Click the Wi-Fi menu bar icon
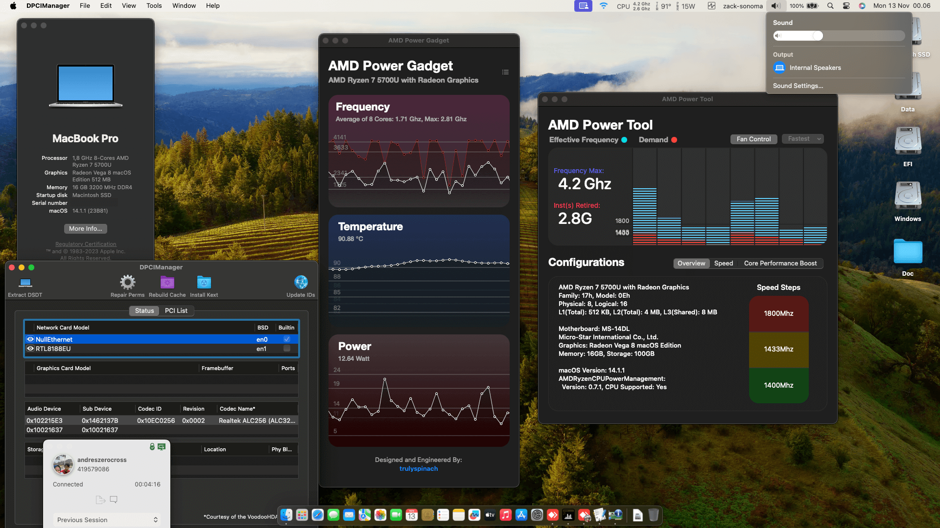 coord(604,6)
